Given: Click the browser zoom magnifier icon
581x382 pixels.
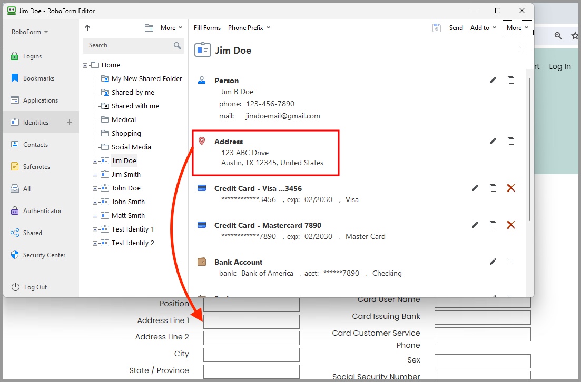Looking at the screenshot, I should click(558, 36).
